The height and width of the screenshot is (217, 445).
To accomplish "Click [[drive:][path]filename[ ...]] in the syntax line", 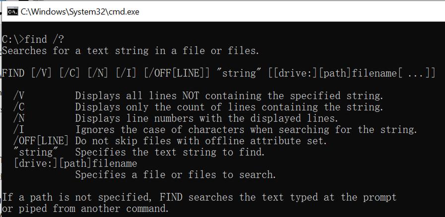I will pos(352,73).
